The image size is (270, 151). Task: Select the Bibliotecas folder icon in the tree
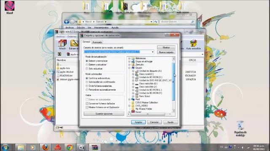pyautogui.click(x=133, y=58)
